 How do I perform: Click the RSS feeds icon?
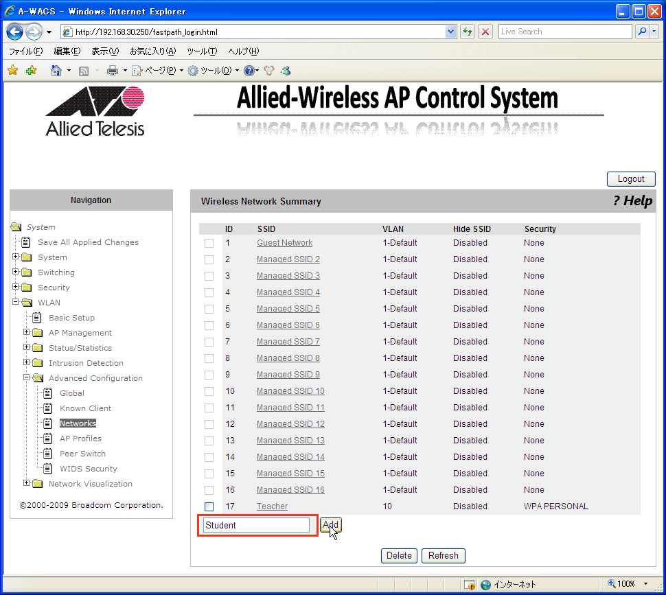[84, 71]
